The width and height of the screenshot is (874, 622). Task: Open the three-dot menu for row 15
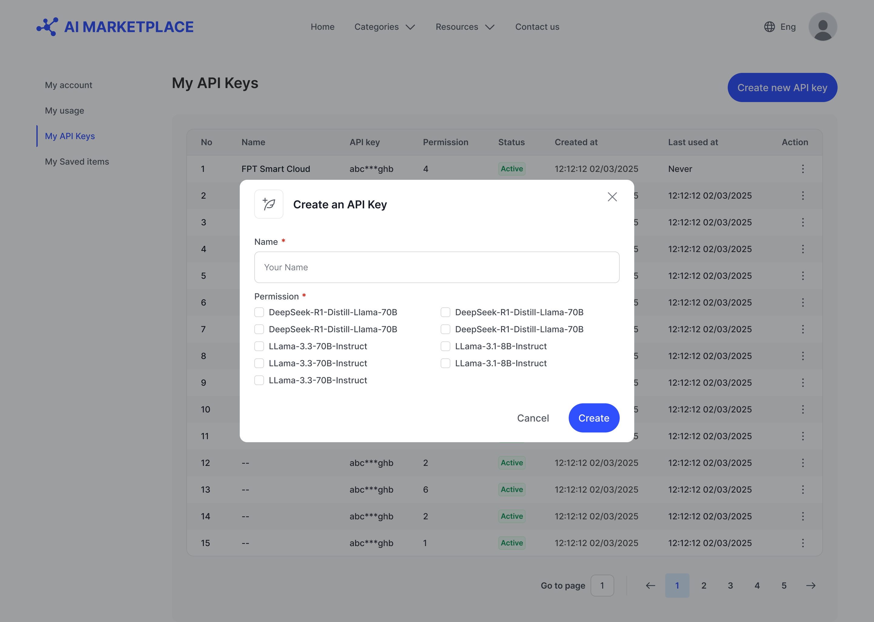click(803, 543)
